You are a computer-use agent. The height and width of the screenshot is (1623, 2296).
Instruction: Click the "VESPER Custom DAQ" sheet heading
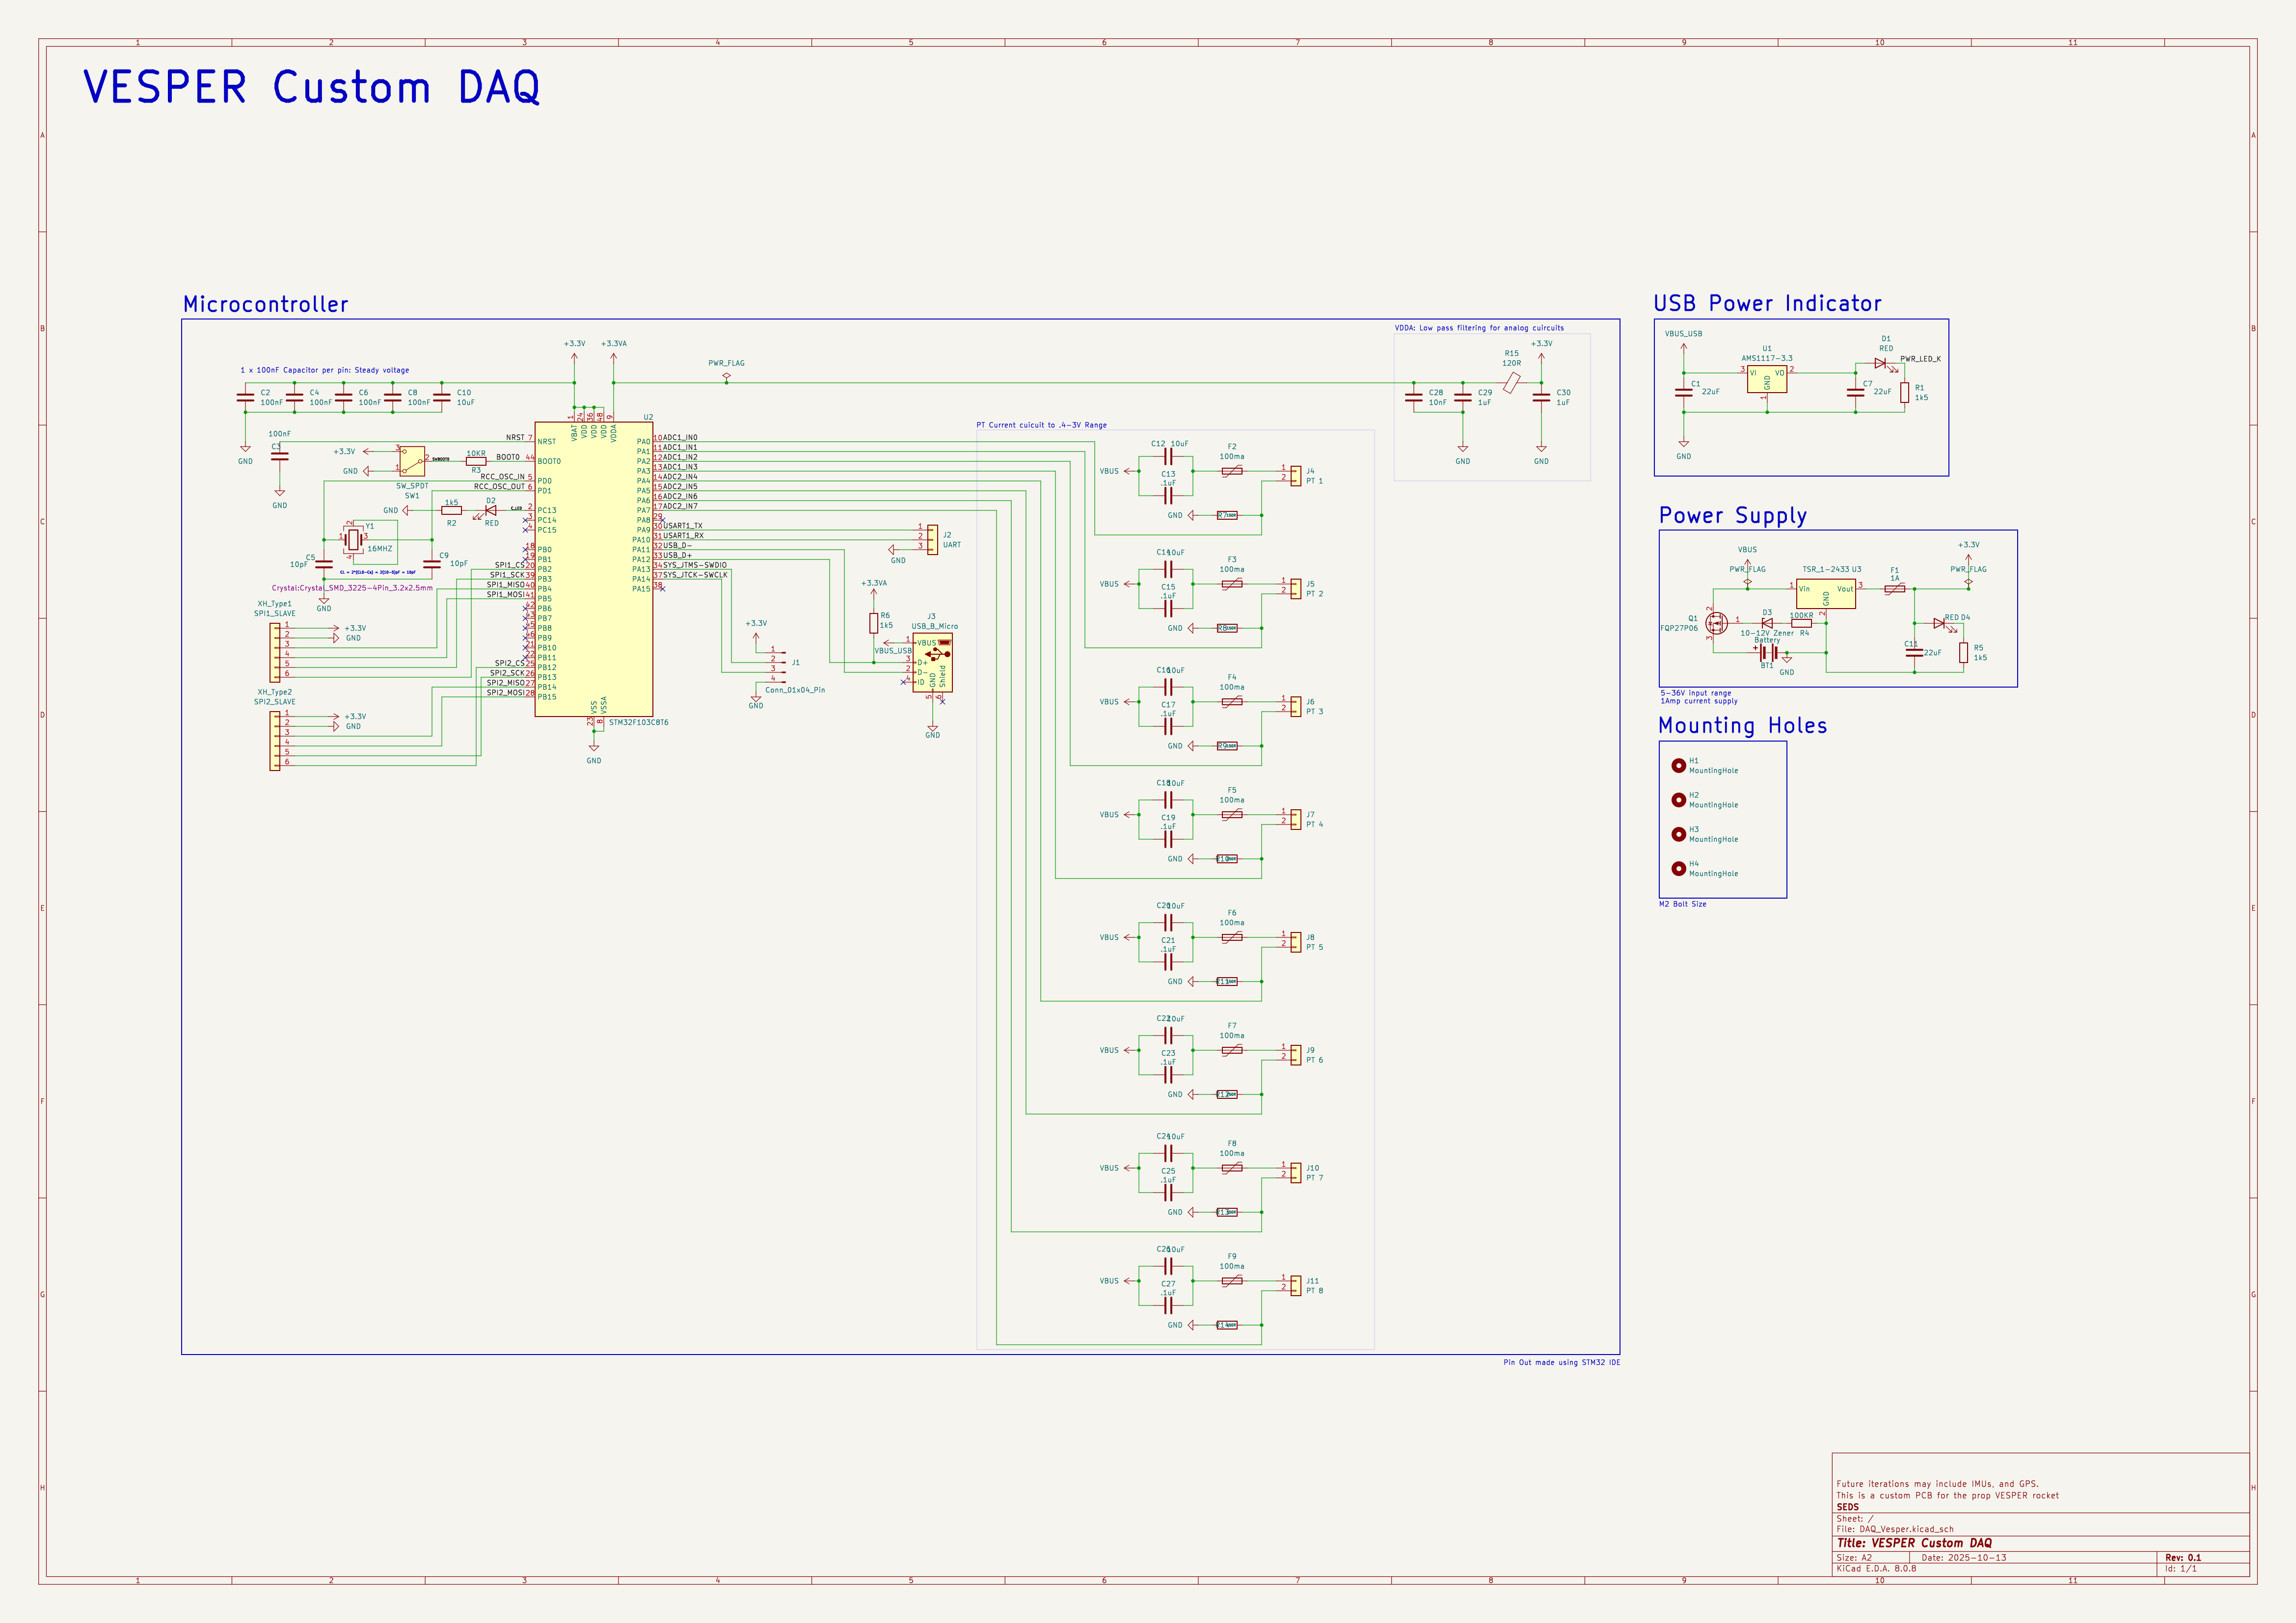(311, 87)
